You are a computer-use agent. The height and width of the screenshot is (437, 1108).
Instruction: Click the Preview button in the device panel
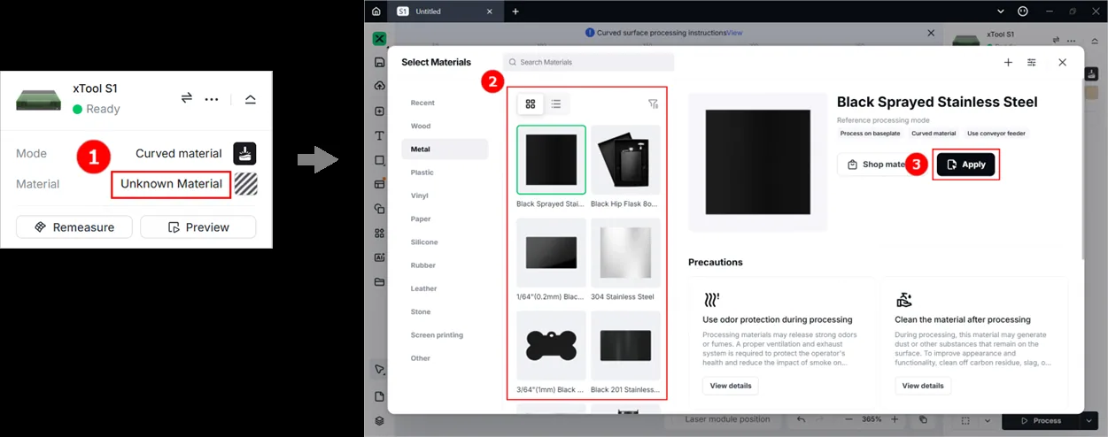(198, 227)
